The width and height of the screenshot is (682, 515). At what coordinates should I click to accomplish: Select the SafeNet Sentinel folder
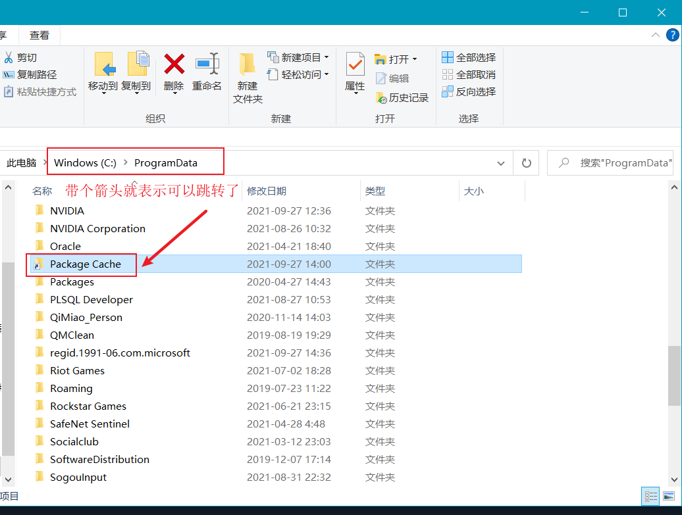tap(90, 424)
